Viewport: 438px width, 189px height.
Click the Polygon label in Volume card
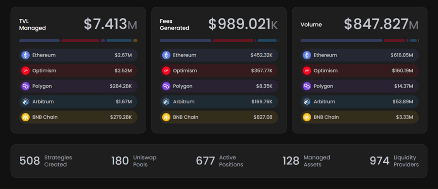(x=323, y=86)
